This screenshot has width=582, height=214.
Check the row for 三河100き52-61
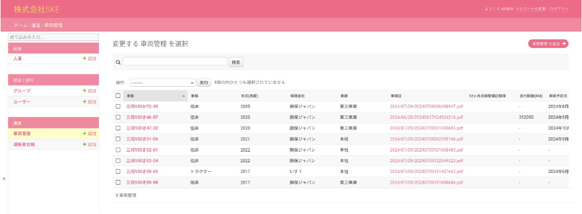click(118, 150)
